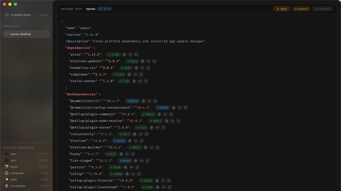This screenshot has width=341, height=191.
Task: Click the "description" key
Action: click(x=77, y=41)
